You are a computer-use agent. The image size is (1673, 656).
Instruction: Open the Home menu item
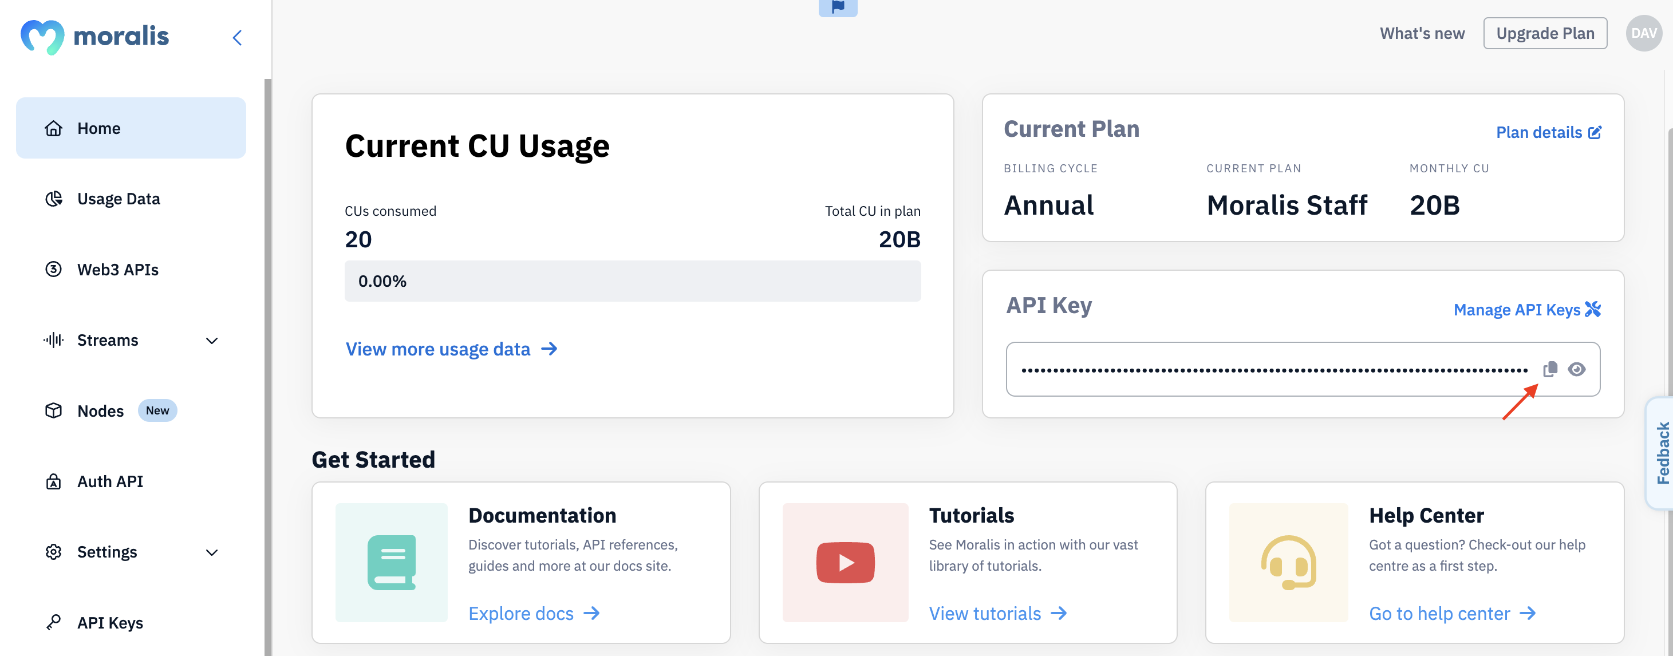[x=131, y=128]
